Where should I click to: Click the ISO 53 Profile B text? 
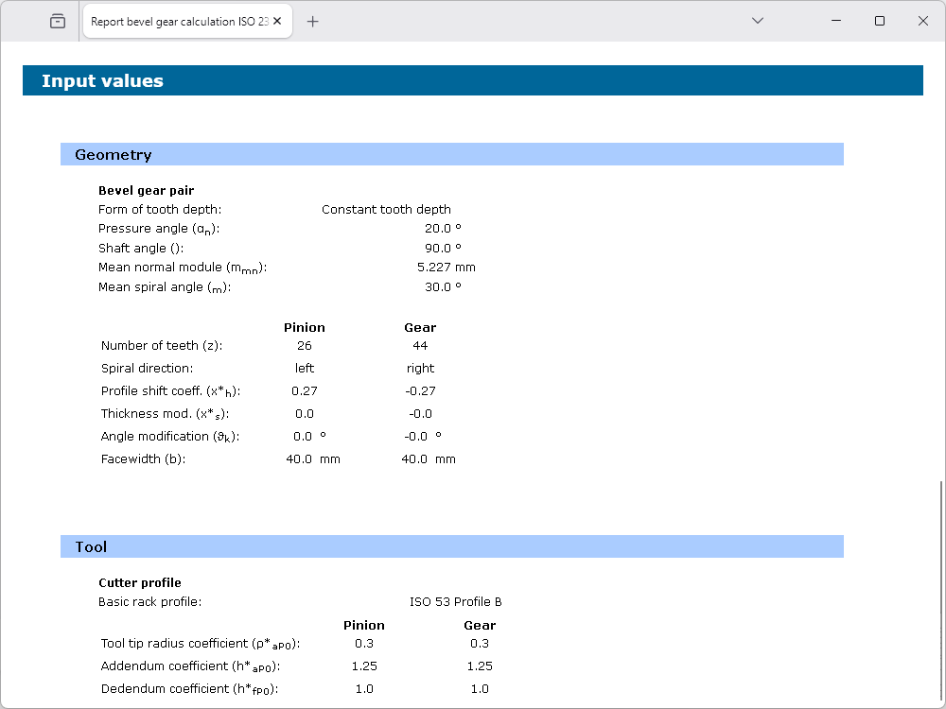pyautogui.click(x=455, y=602)
